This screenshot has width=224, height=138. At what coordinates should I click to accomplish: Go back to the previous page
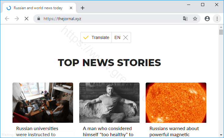point(7,19)
